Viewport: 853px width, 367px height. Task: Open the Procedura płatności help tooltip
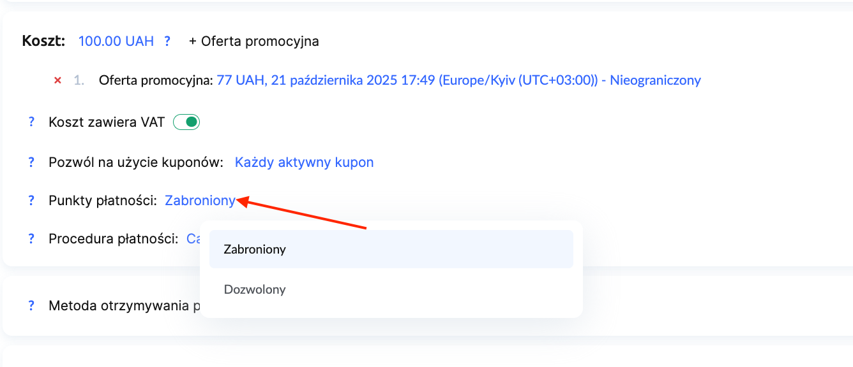(31, 239)
